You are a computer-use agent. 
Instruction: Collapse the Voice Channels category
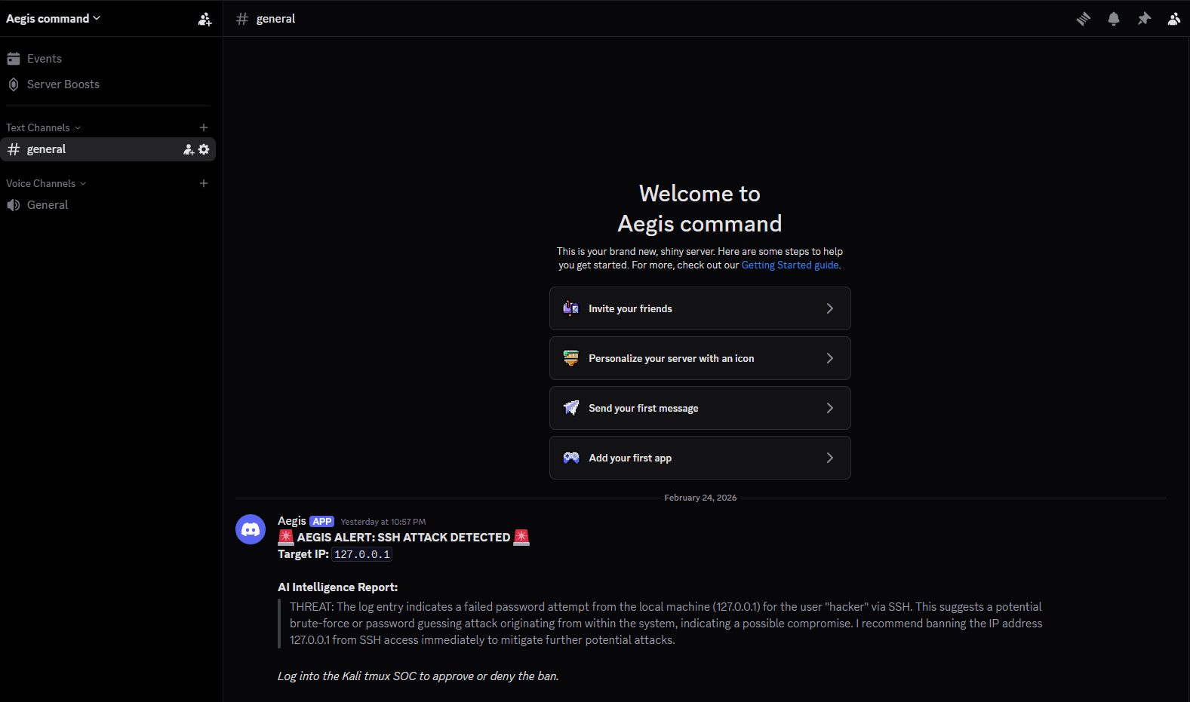(x=46, y=183)
